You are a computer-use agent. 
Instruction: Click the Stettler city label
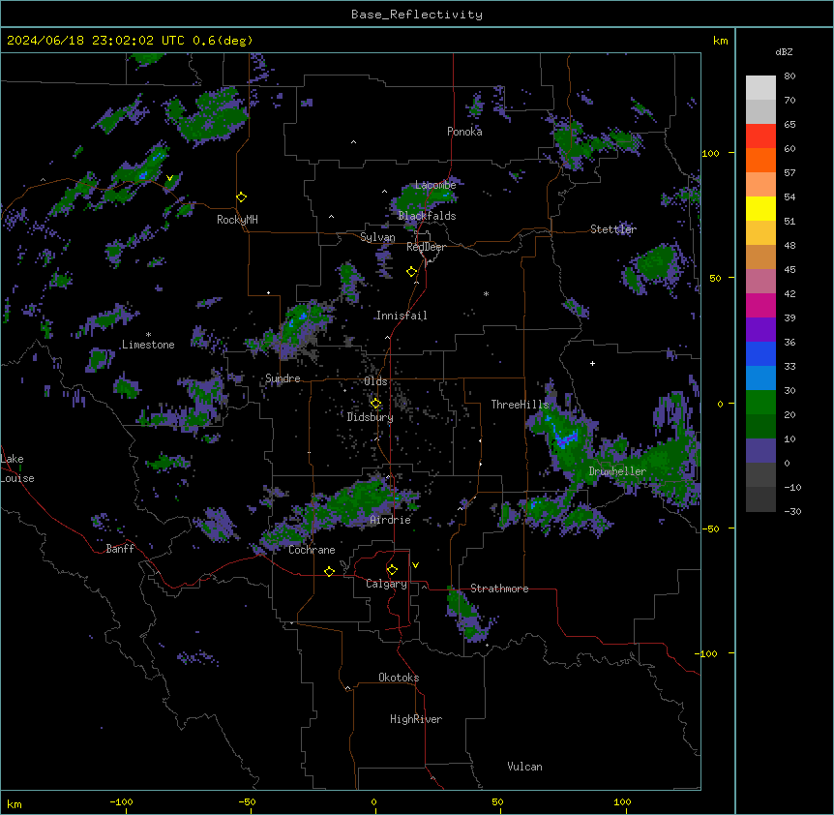pos(613,229)
